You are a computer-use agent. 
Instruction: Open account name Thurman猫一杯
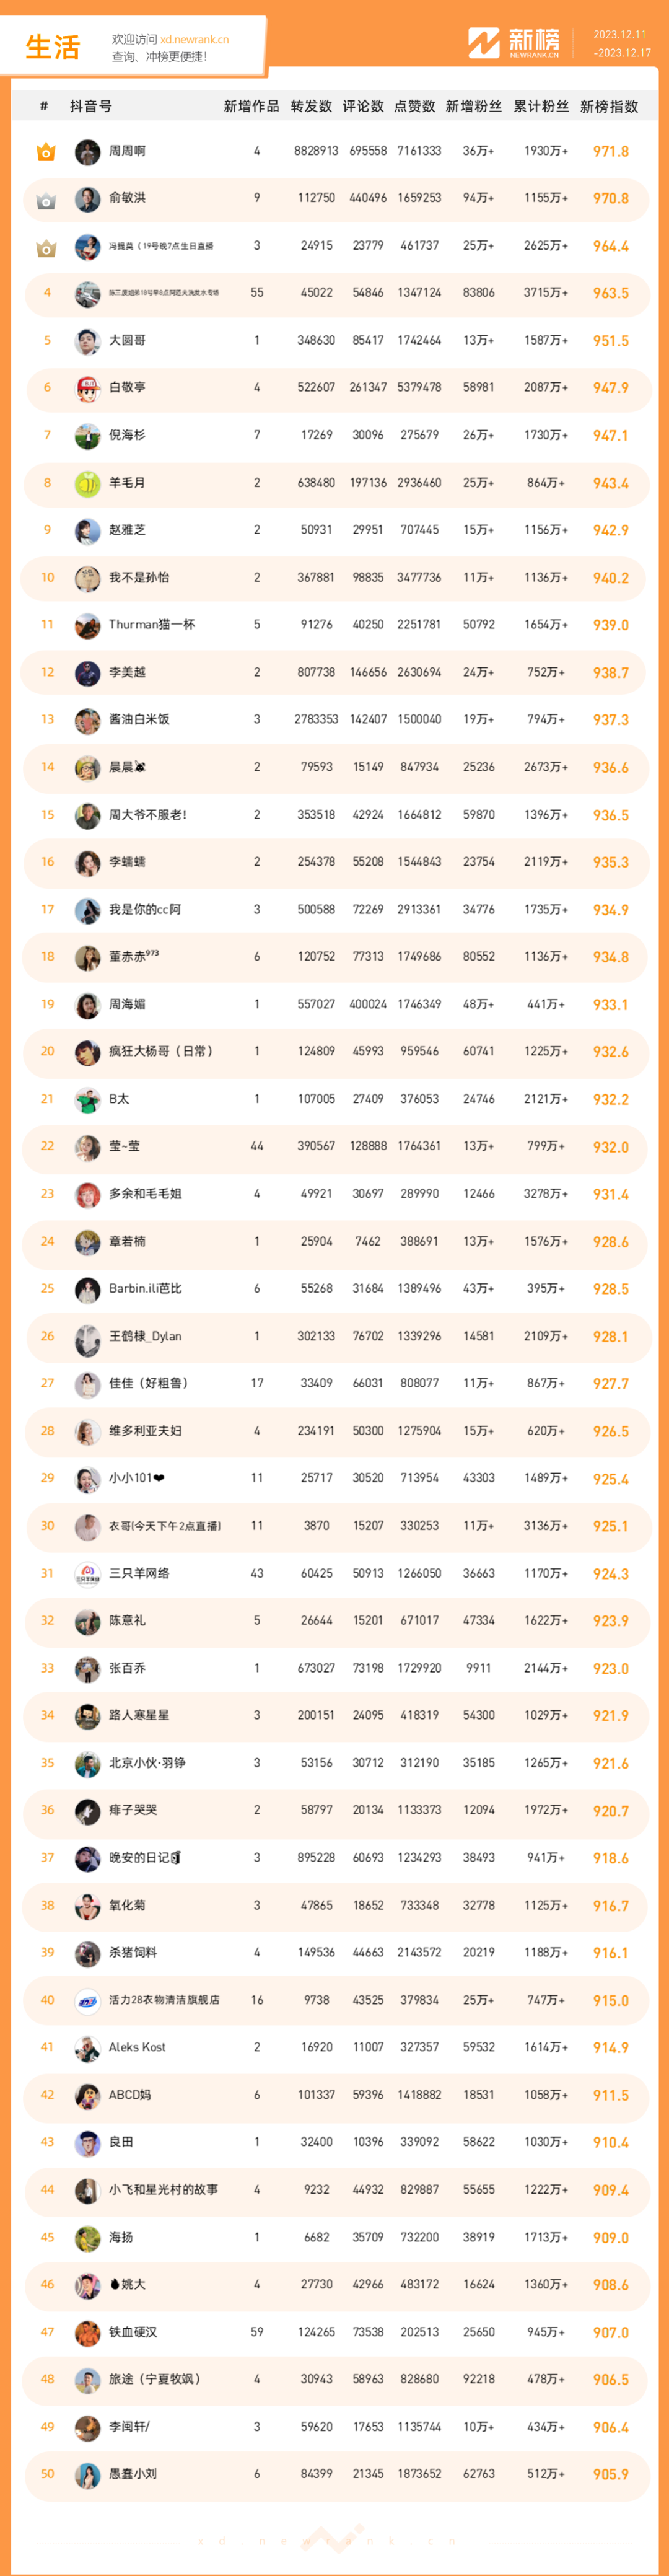152,625
